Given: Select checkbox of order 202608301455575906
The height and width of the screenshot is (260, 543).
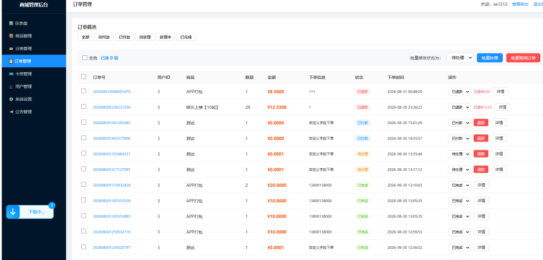Looking at the screenshot, I should point(83,137).
